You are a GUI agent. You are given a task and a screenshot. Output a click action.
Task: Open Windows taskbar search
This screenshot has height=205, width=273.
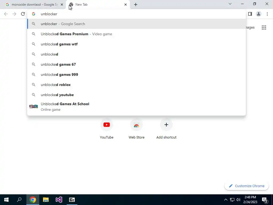[x=19, y=200]
